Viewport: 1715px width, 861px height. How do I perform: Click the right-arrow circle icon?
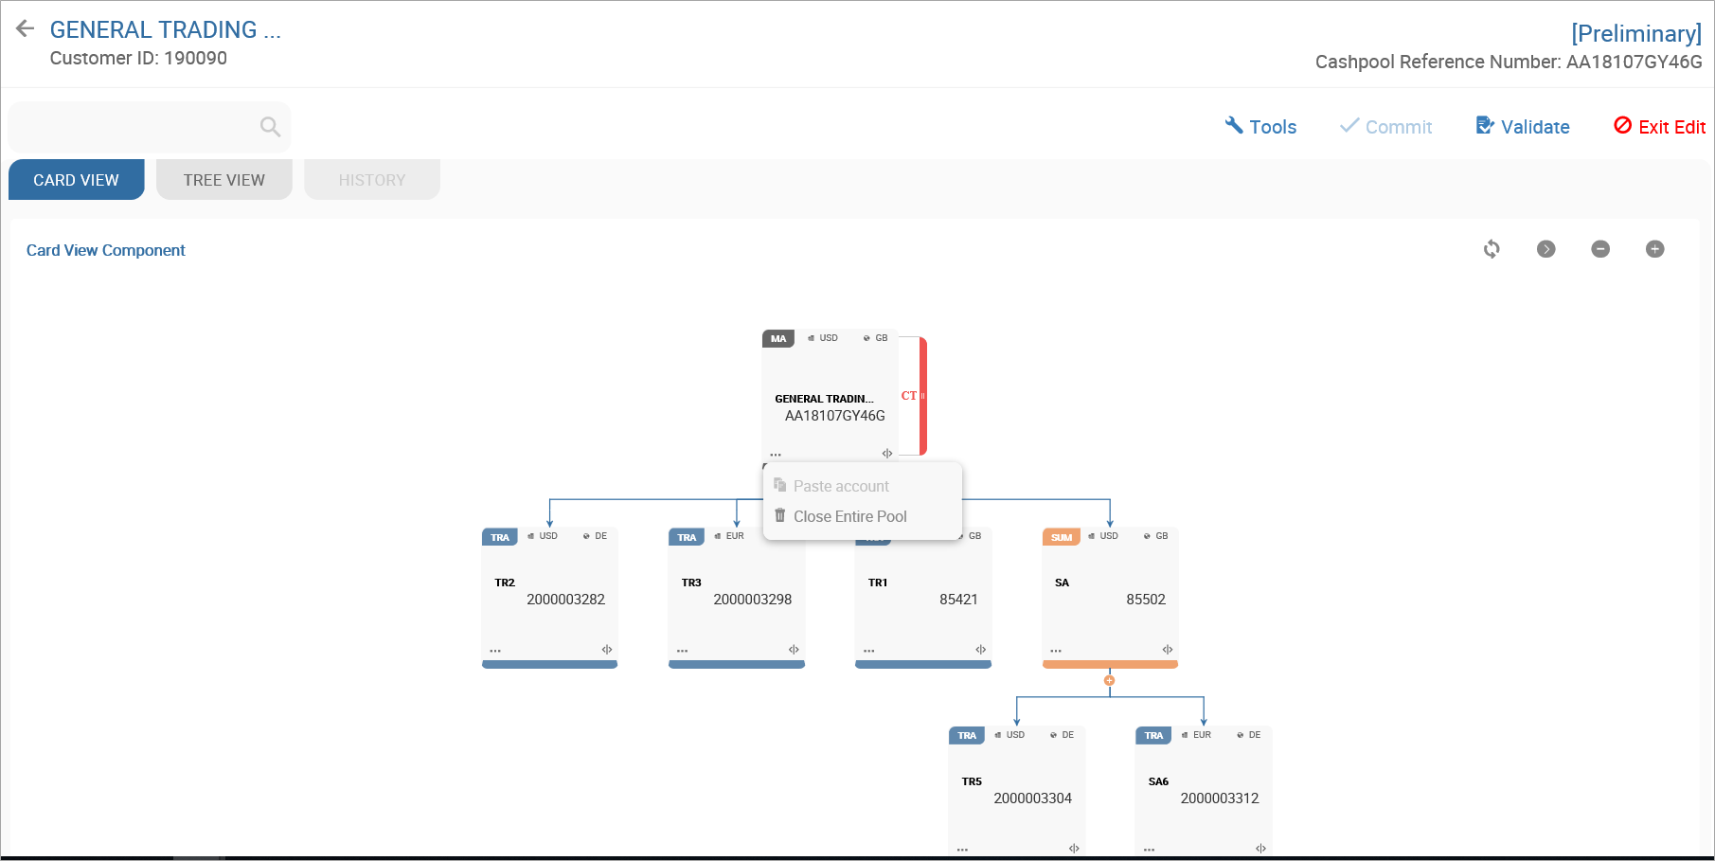(x=1546, y=249)
